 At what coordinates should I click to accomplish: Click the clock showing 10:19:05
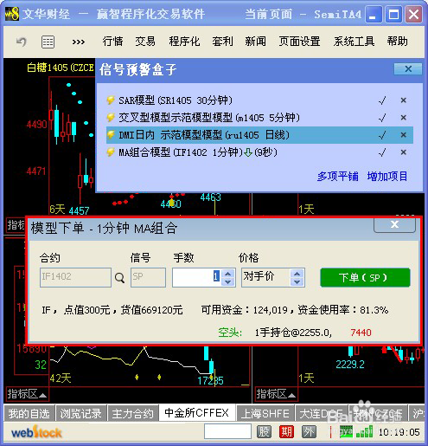pyautogui.click(x=399, y=432)
